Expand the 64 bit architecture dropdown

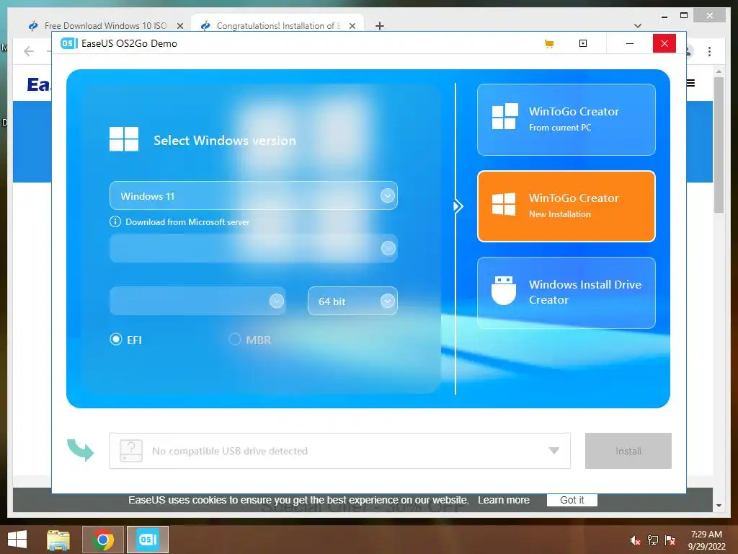point(352,301)
